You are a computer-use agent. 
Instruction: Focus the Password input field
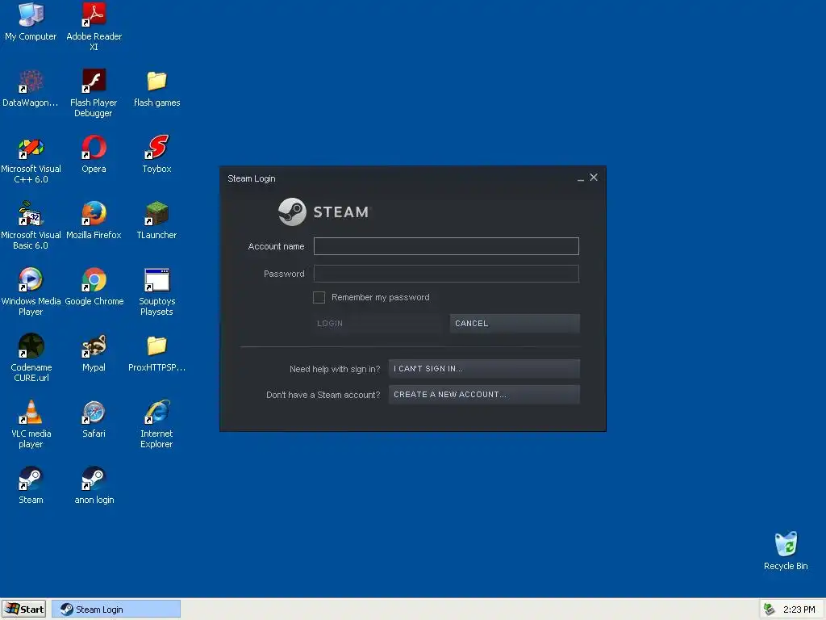(446, 274)
